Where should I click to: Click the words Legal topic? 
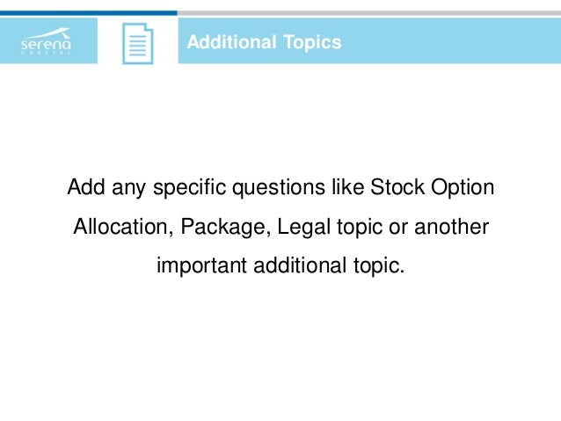pos(330,227)
